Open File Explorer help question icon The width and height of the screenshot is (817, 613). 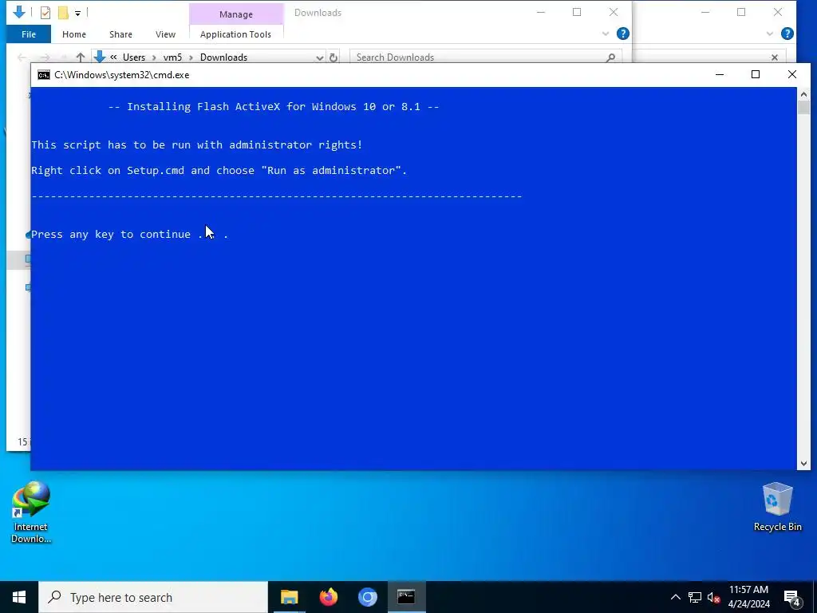pyautogui.click(x=622, y=34)
